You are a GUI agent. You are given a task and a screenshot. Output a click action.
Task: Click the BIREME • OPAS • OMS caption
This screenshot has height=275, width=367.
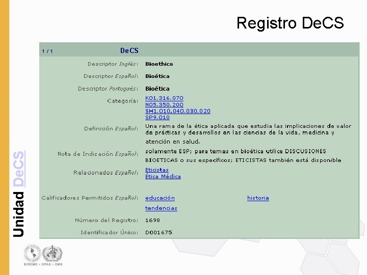click(x=43, y=264)
